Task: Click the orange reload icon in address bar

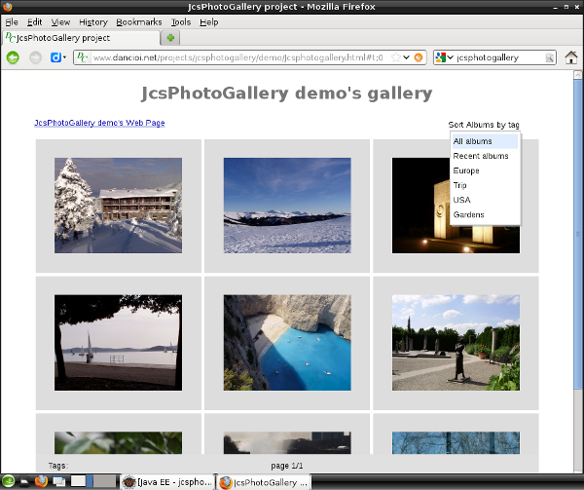Action: (x=419, y=57)
